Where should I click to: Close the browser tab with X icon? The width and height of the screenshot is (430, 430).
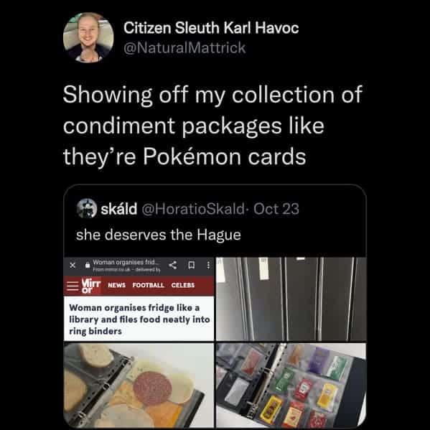(73, 265)
